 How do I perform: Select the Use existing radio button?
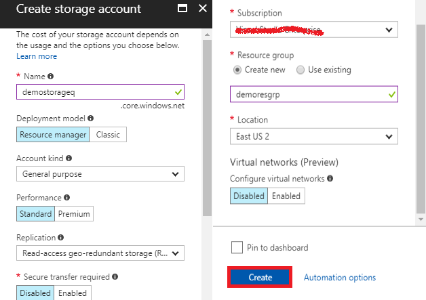point(301,70)
